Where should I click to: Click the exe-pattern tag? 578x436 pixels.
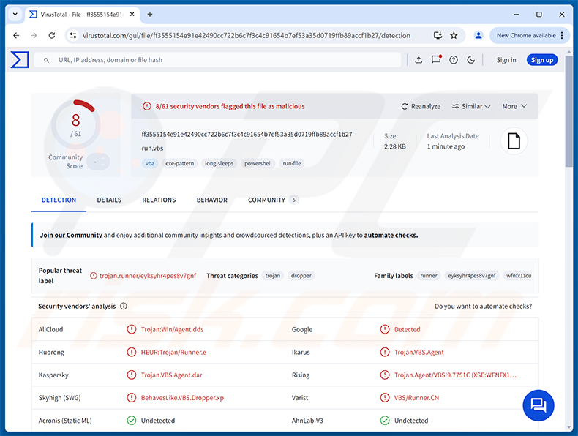(x=179, y=163)
